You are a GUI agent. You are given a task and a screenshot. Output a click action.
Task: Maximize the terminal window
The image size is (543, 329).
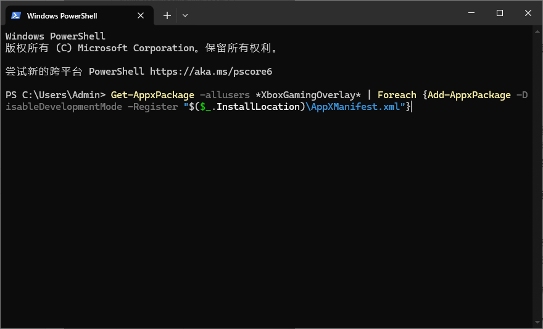[x=500, y=13]
